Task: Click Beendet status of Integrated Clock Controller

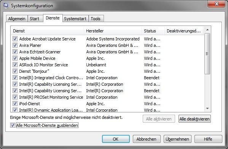Action: [x=151, y=78]
